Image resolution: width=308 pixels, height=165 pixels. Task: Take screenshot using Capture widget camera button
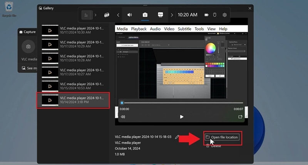[x=28, y=47]
